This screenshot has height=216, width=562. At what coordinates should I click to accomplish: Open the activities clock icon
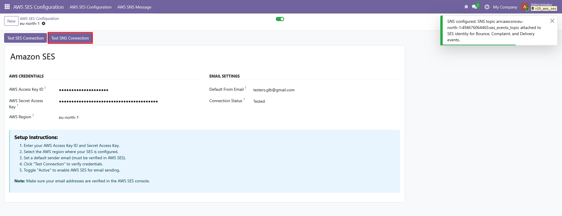point(487,7)
